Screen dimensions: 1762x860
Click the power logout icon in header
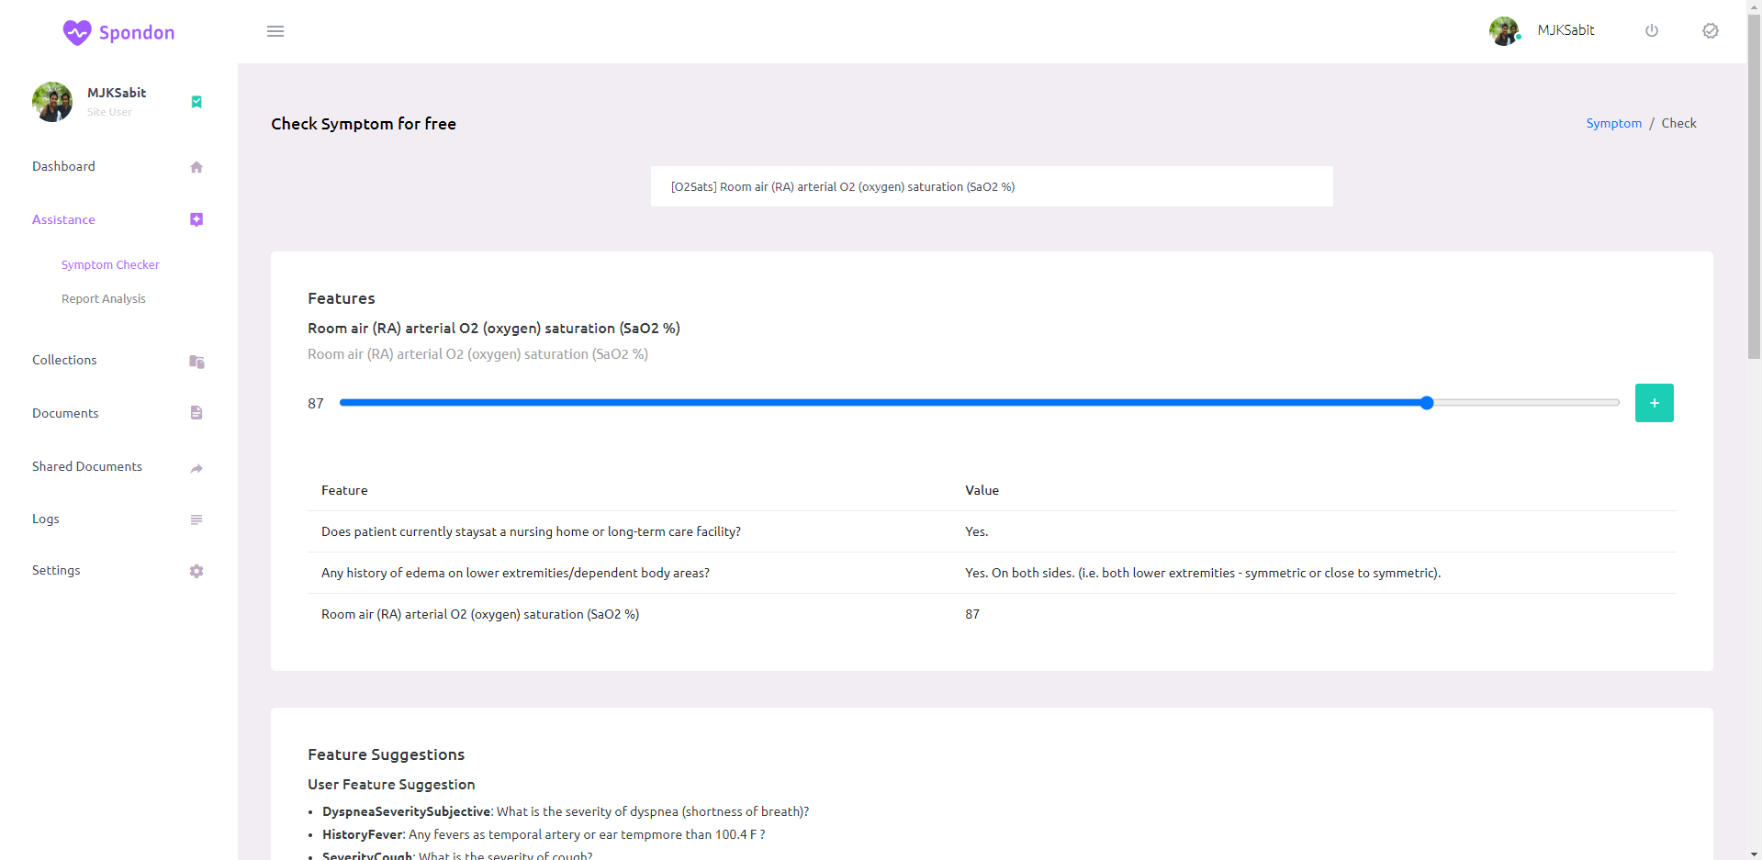(1652, 30)
